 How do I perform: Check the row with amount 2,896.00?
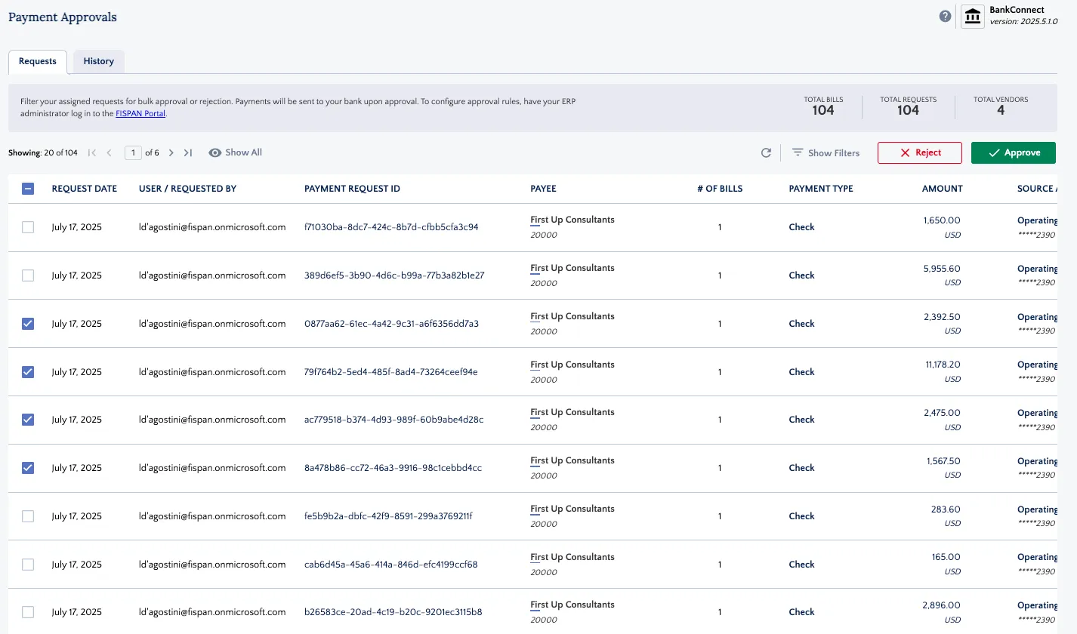(28, 612)
